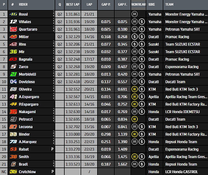
Task: Sort by BEST LAP column header
Action: point(73,5)
